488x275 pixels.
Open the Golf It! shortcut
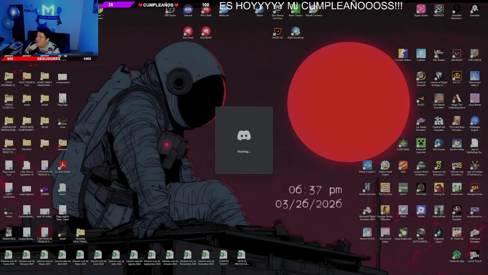point(403,189)
